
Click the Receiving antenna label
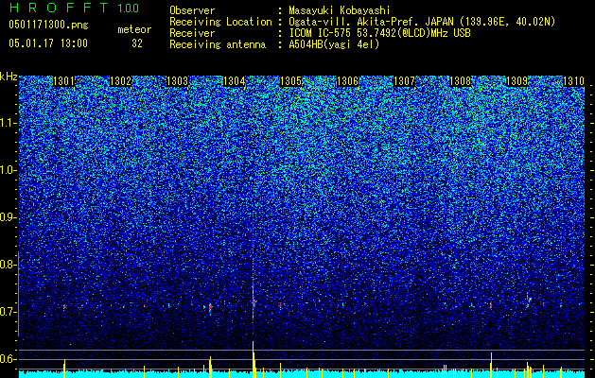(x=218, y=44)
